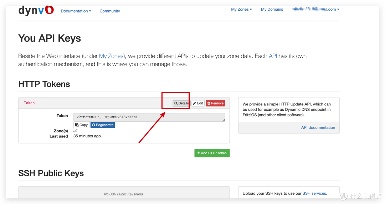Open the Documentation dropdown menu
This screenshot has height=204, width=385.
pyautogui.click(x=76, y=11)
